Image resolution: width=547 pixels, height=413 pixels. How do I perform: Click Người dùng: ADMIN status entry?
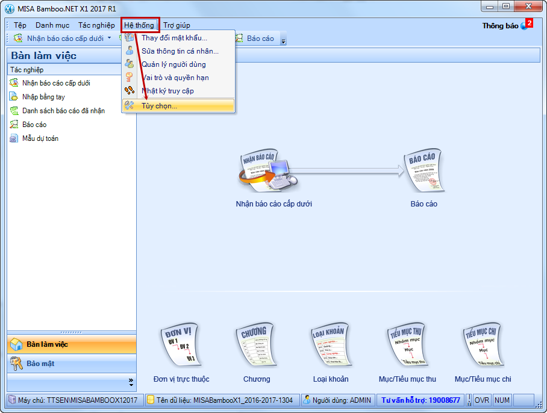tap(339, 400)
